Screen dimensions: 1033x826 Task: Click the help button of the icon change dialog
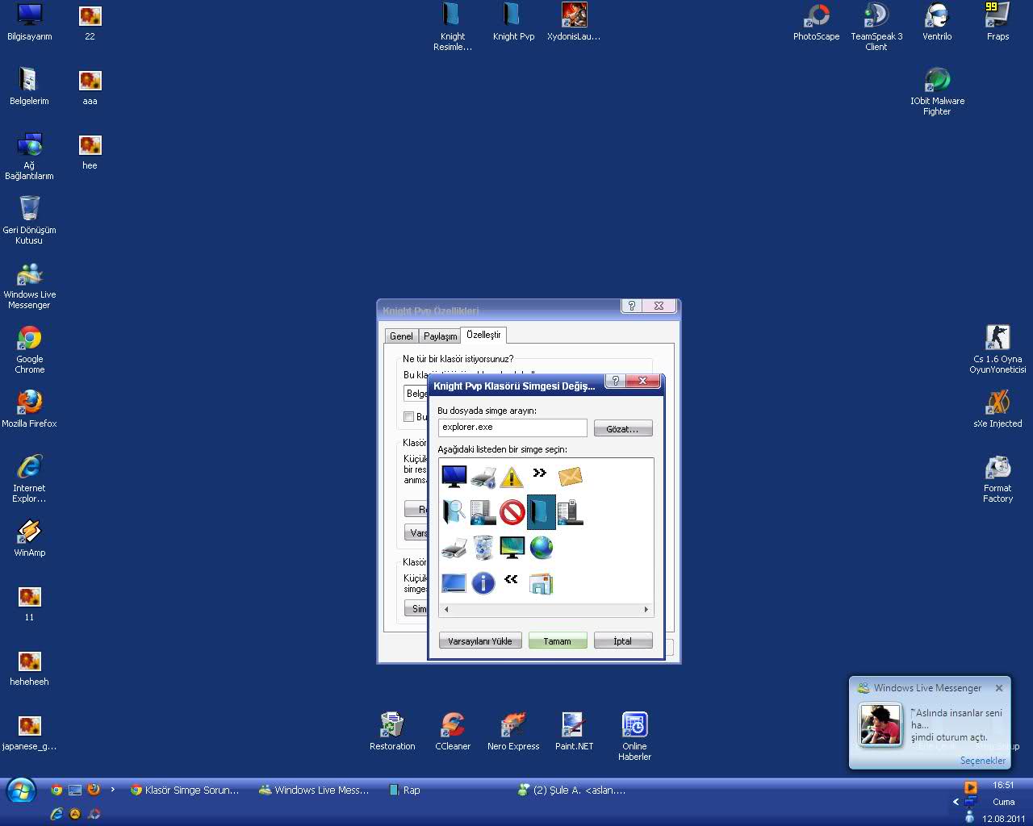pos(616,381)
